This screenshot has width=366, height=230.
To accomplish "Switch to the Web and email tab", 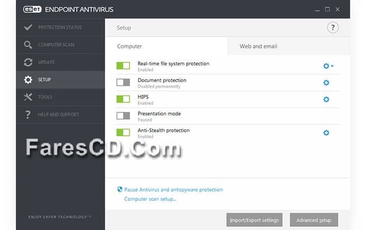I will pyautogui.click(x=289, y=46).
